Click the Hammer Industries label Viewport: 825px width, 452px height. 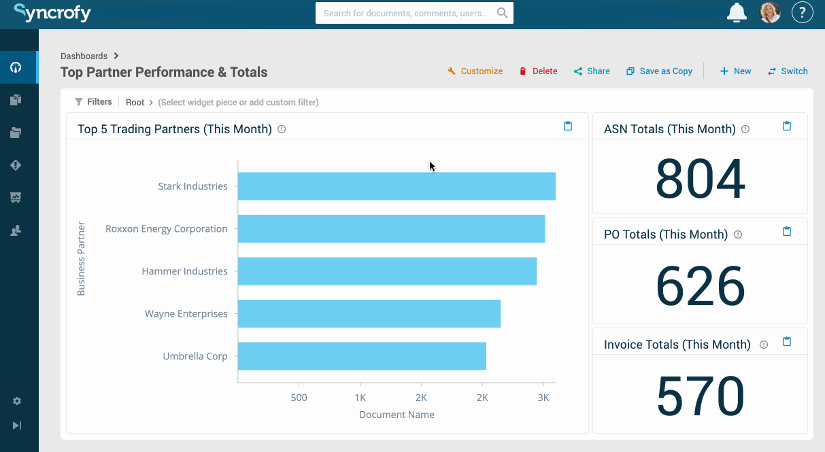(x=184, y=271)
